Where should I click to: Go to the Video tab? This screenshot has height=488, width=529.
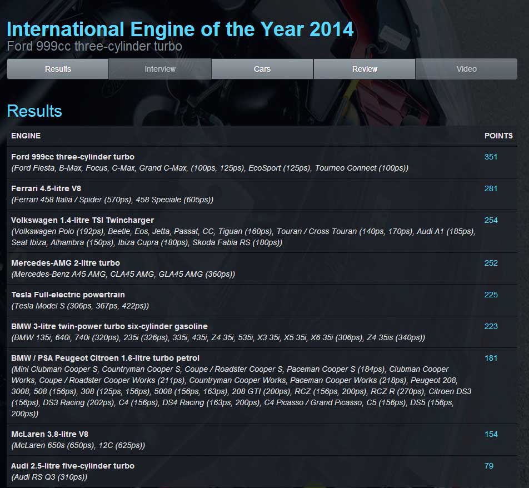pos(466,69)
